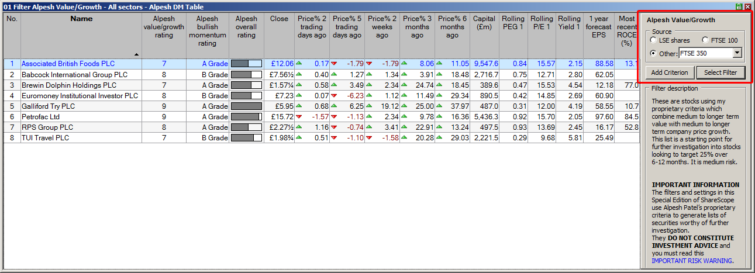Click the green padlock icon in title bar

pos(739,6)
